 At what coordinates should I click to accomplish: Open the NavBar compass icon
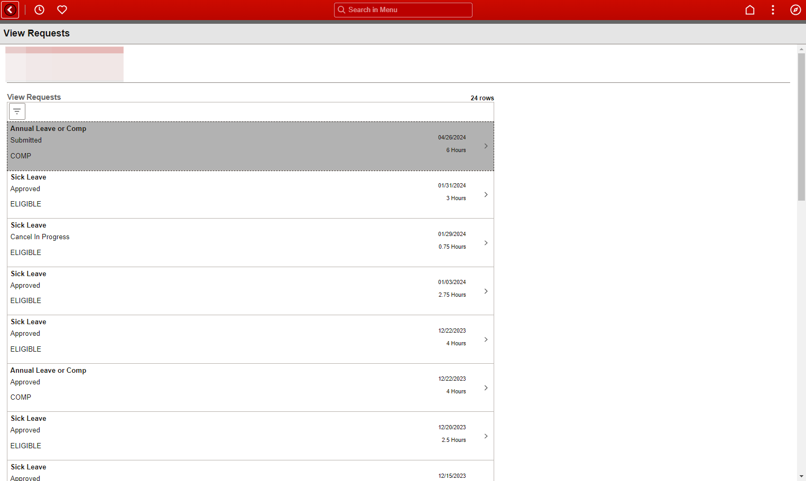[x=795, y=10]
